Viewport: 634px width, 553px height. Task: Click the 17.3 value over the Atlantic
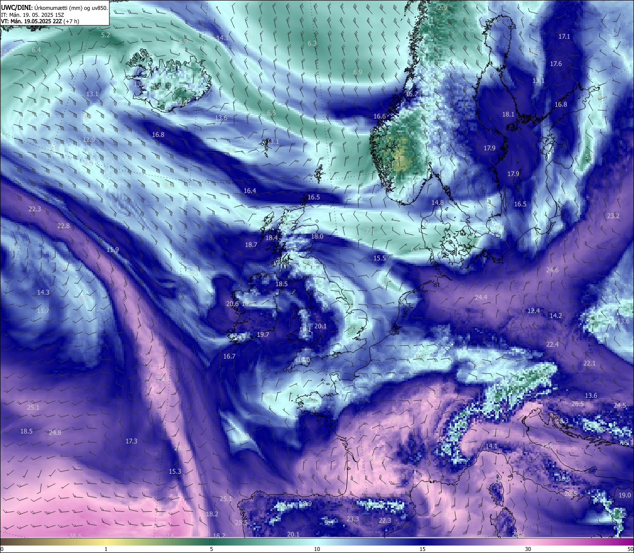tap(131, 441)
